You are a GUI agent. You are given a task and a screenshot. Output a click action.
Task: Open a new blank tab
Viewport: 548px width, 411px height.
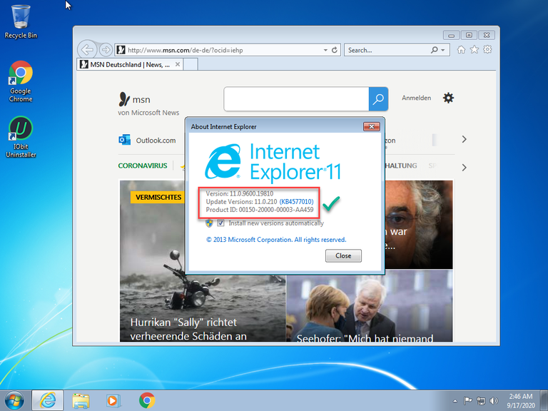[191, 64]
